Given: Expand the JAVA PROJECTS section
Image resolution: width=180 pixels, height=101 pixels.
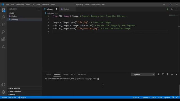Looking at the screenshot, I should pos(24,91).
